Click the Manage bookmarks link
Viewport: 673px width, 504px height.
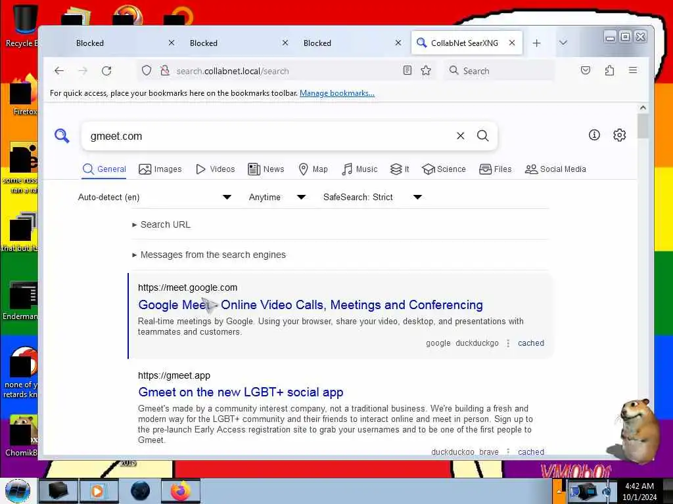[x=337, y=93]
